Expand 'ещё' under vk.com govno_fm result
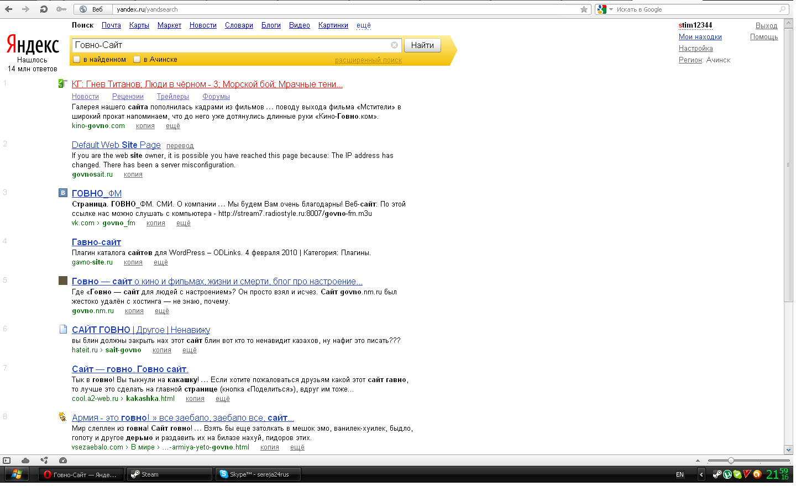Screen dimensions: 796x497 coord(184,223)
